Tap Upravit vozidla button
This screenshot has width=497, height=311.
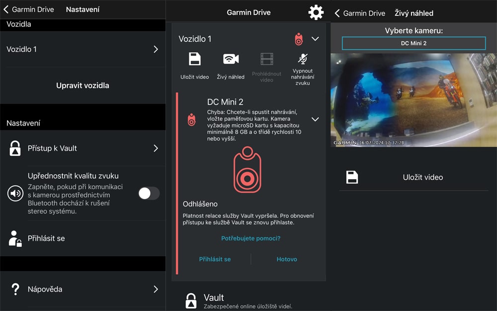coord(83,86)
